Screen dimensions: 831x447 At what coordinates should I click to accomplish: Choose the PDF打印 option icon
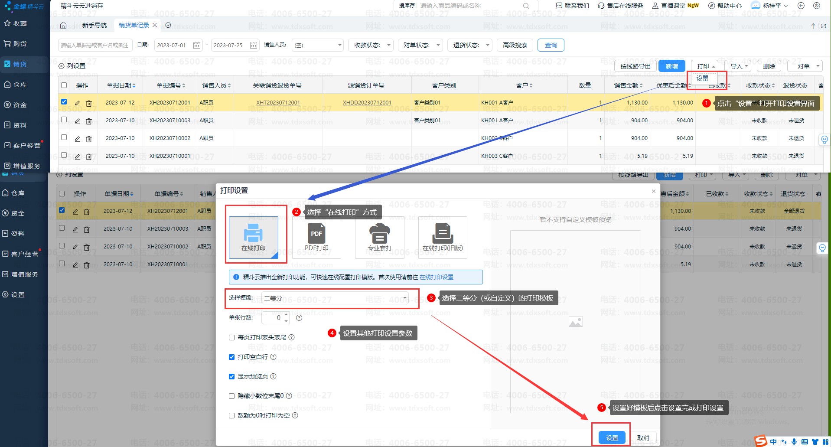click(x=316, y=234)
